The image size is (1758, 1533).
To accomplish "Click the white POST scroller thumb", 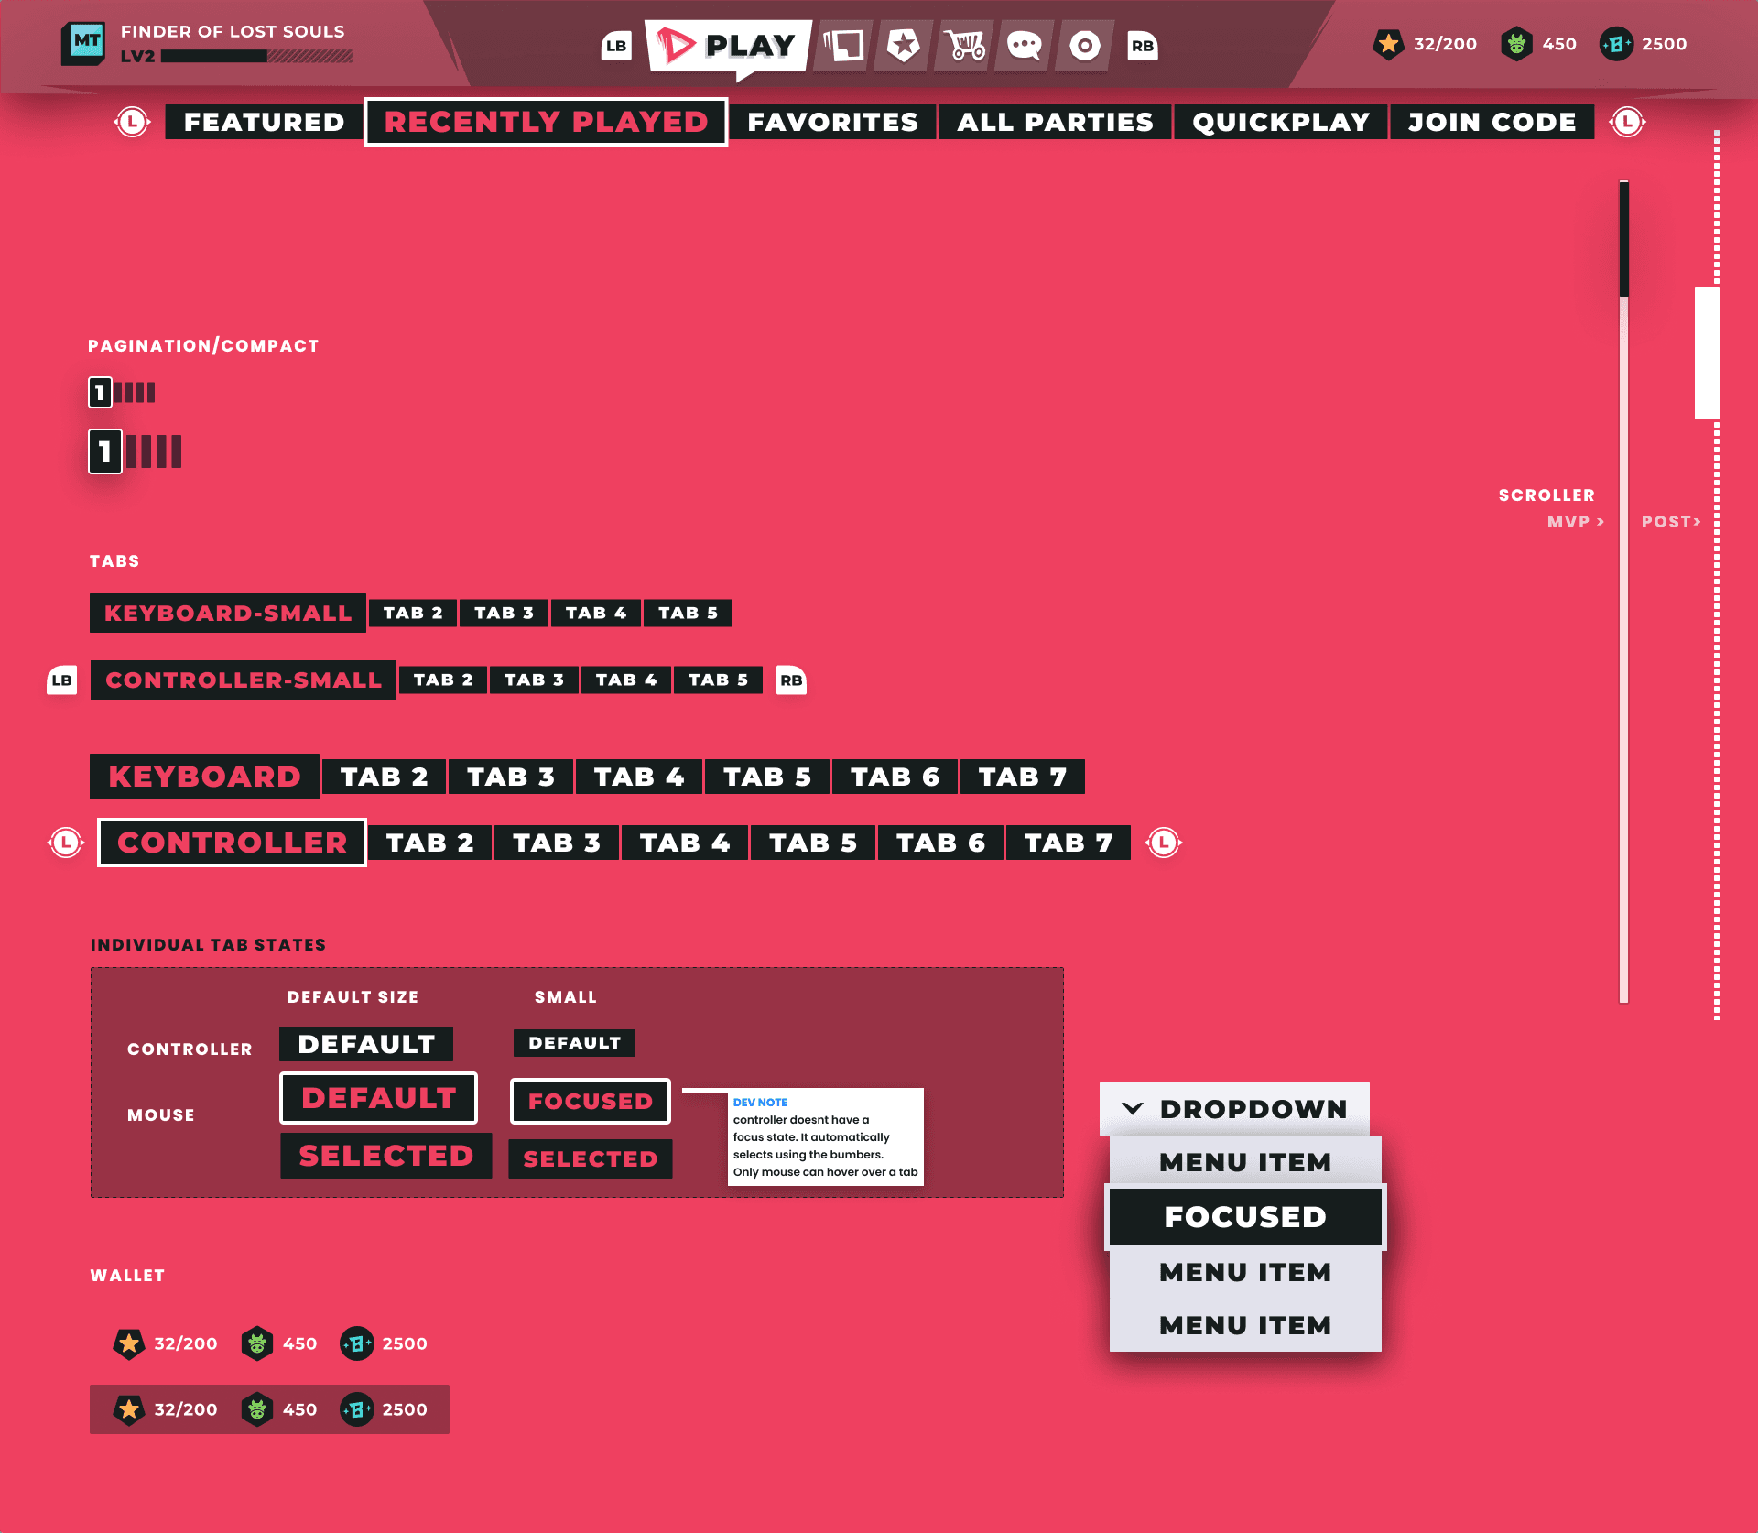I will coord(1707,353).
